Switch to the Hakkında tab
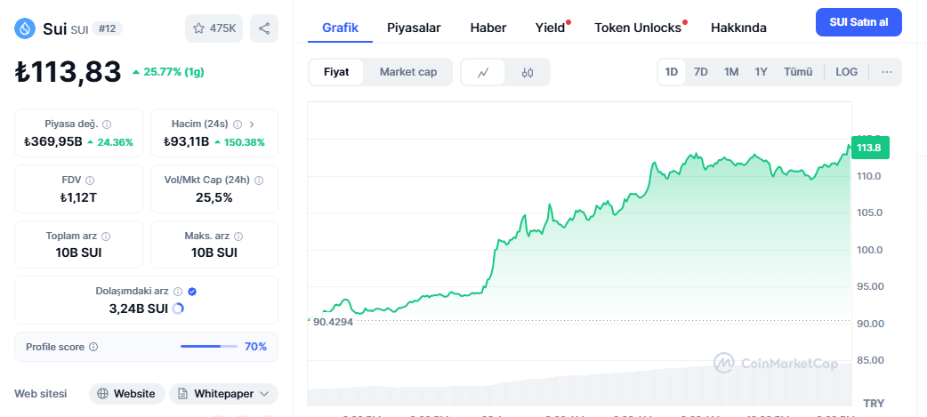Screen dimensions: 927x417 (738, 28)
